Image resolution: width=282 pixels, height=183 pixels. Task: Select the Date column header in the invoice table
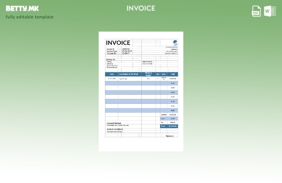point(111,74)
